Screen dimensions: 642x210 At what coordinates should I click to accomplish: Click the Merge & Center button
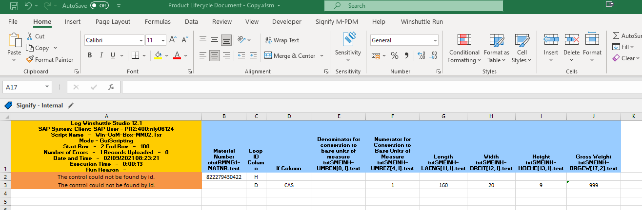click(x=290, y=56)
